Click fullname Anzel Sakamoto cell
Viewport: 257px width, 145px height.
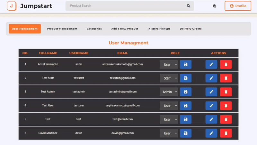[48, 64]
